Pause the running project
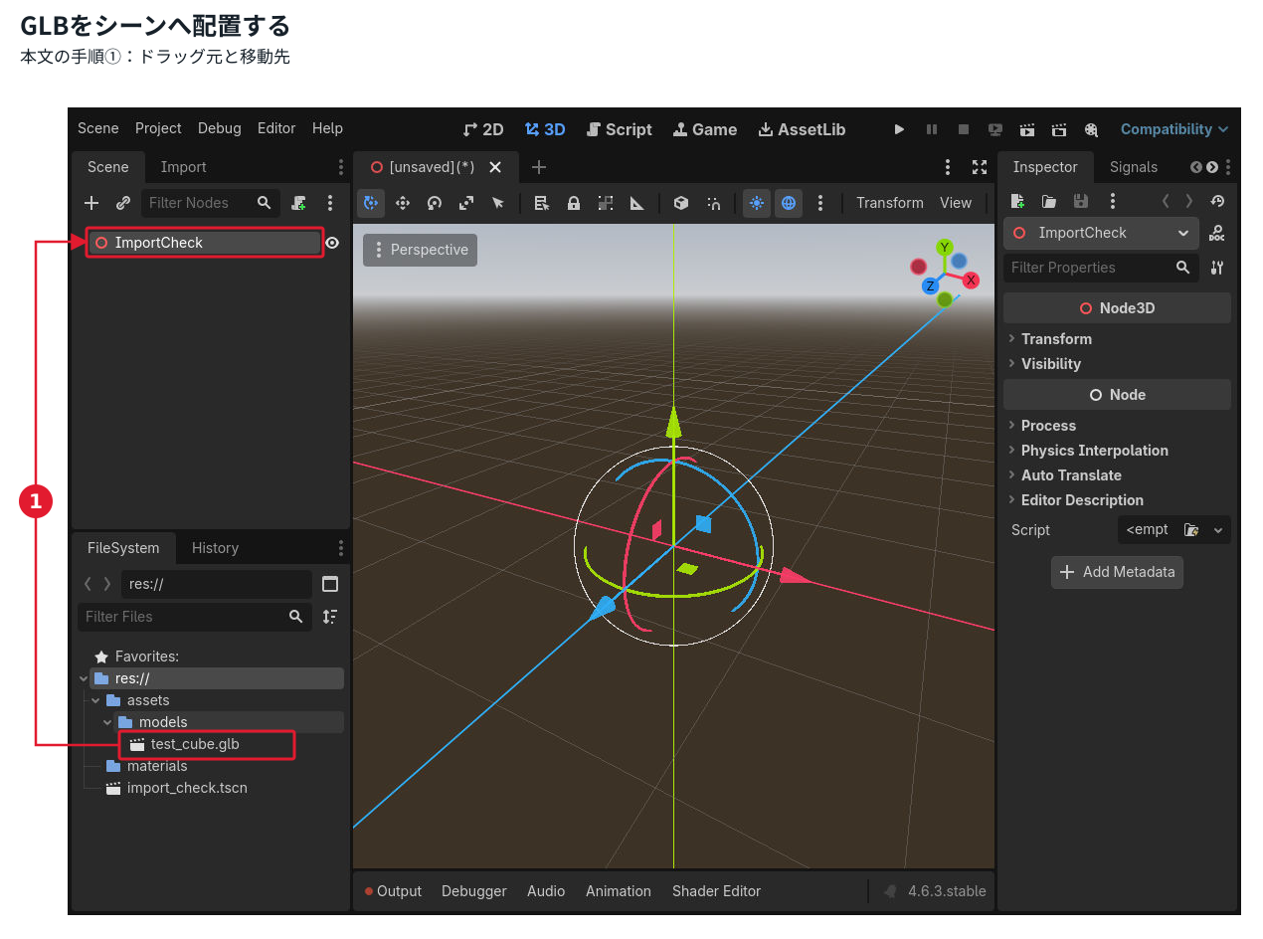The image size is (1263, 939). (x=932, y=129)
